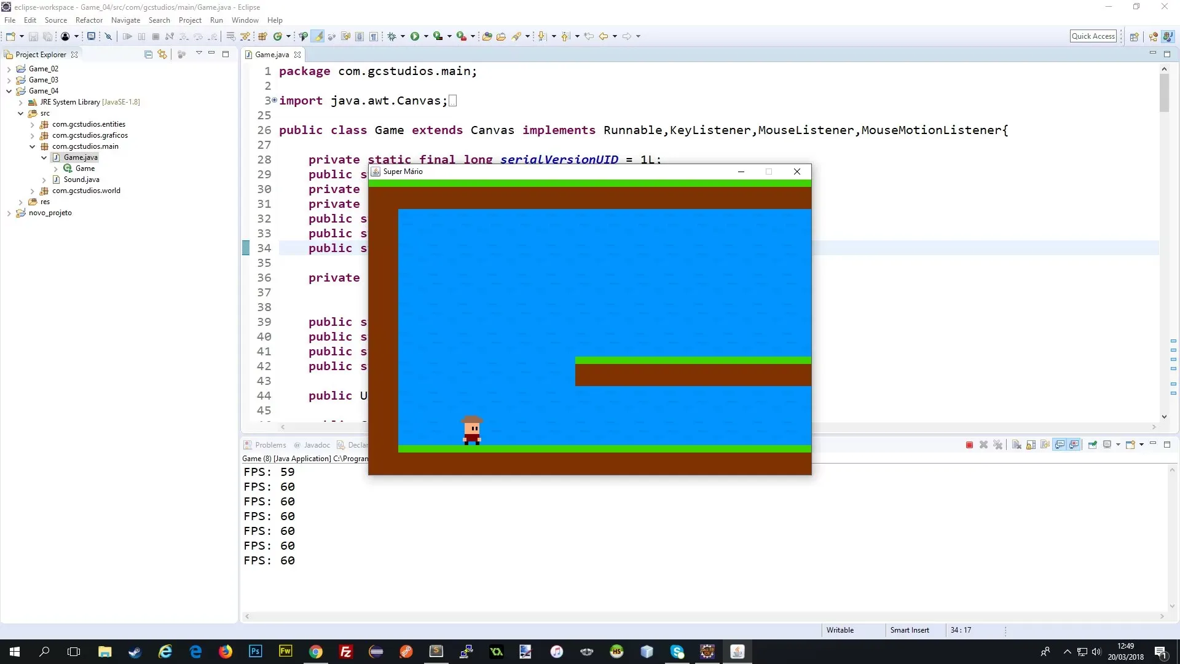This screenshot has height=664, width=1180.
Task: Click the Debug bug icon
Action: (x=391, y=36)
